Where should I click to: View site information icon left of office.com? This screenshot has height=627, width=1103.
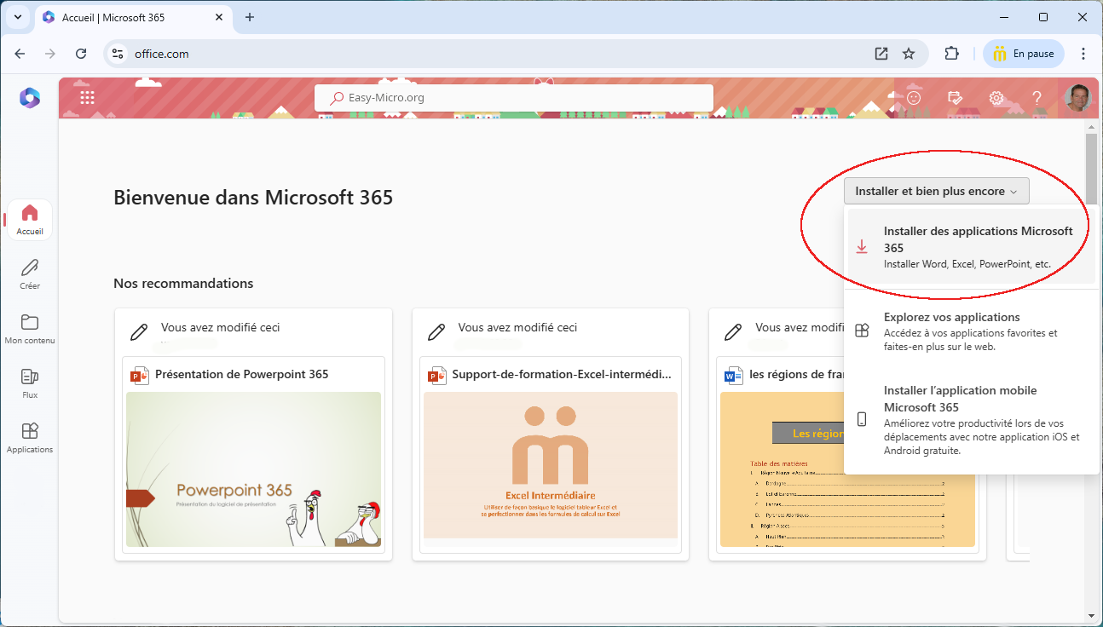[118, 54]
